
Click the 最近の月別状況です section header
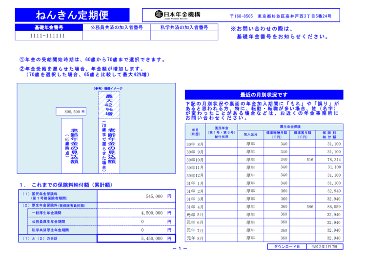(x=264, y=94)
